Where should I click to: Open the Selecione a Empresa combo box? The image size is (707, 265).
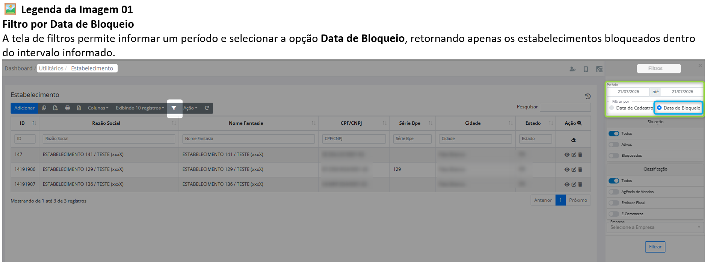coord(655,228)
